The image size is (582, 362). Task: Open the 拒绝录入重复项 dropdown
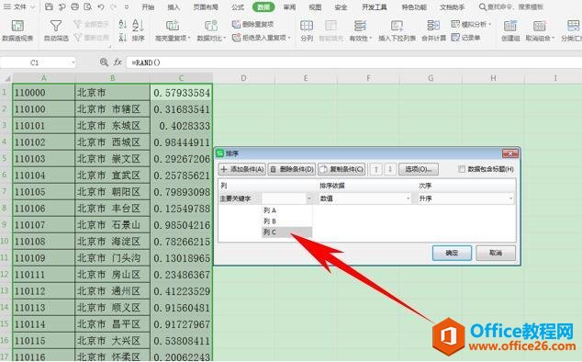pyautogui.click(x=262, y=38)
